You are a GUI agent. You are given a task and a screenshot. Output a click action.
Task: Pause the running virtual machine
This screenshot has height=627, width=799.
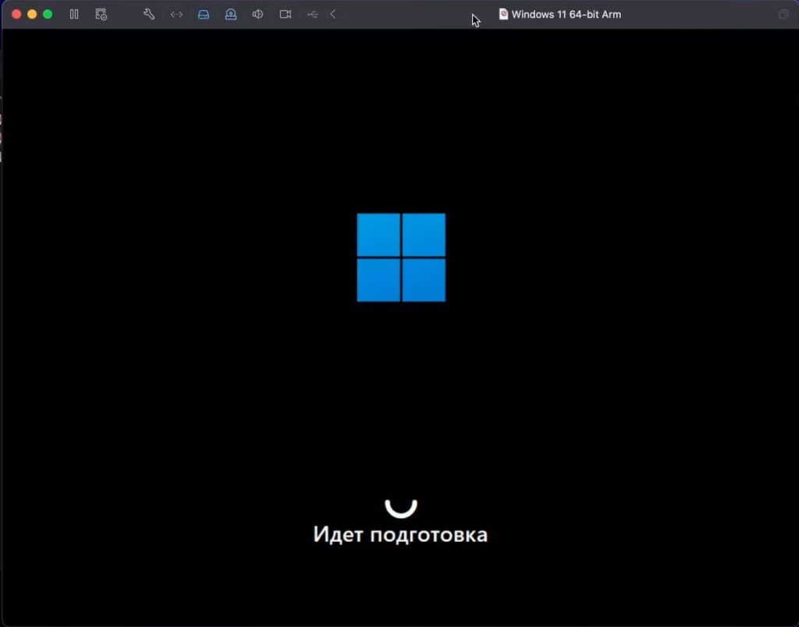click(74, 14)
